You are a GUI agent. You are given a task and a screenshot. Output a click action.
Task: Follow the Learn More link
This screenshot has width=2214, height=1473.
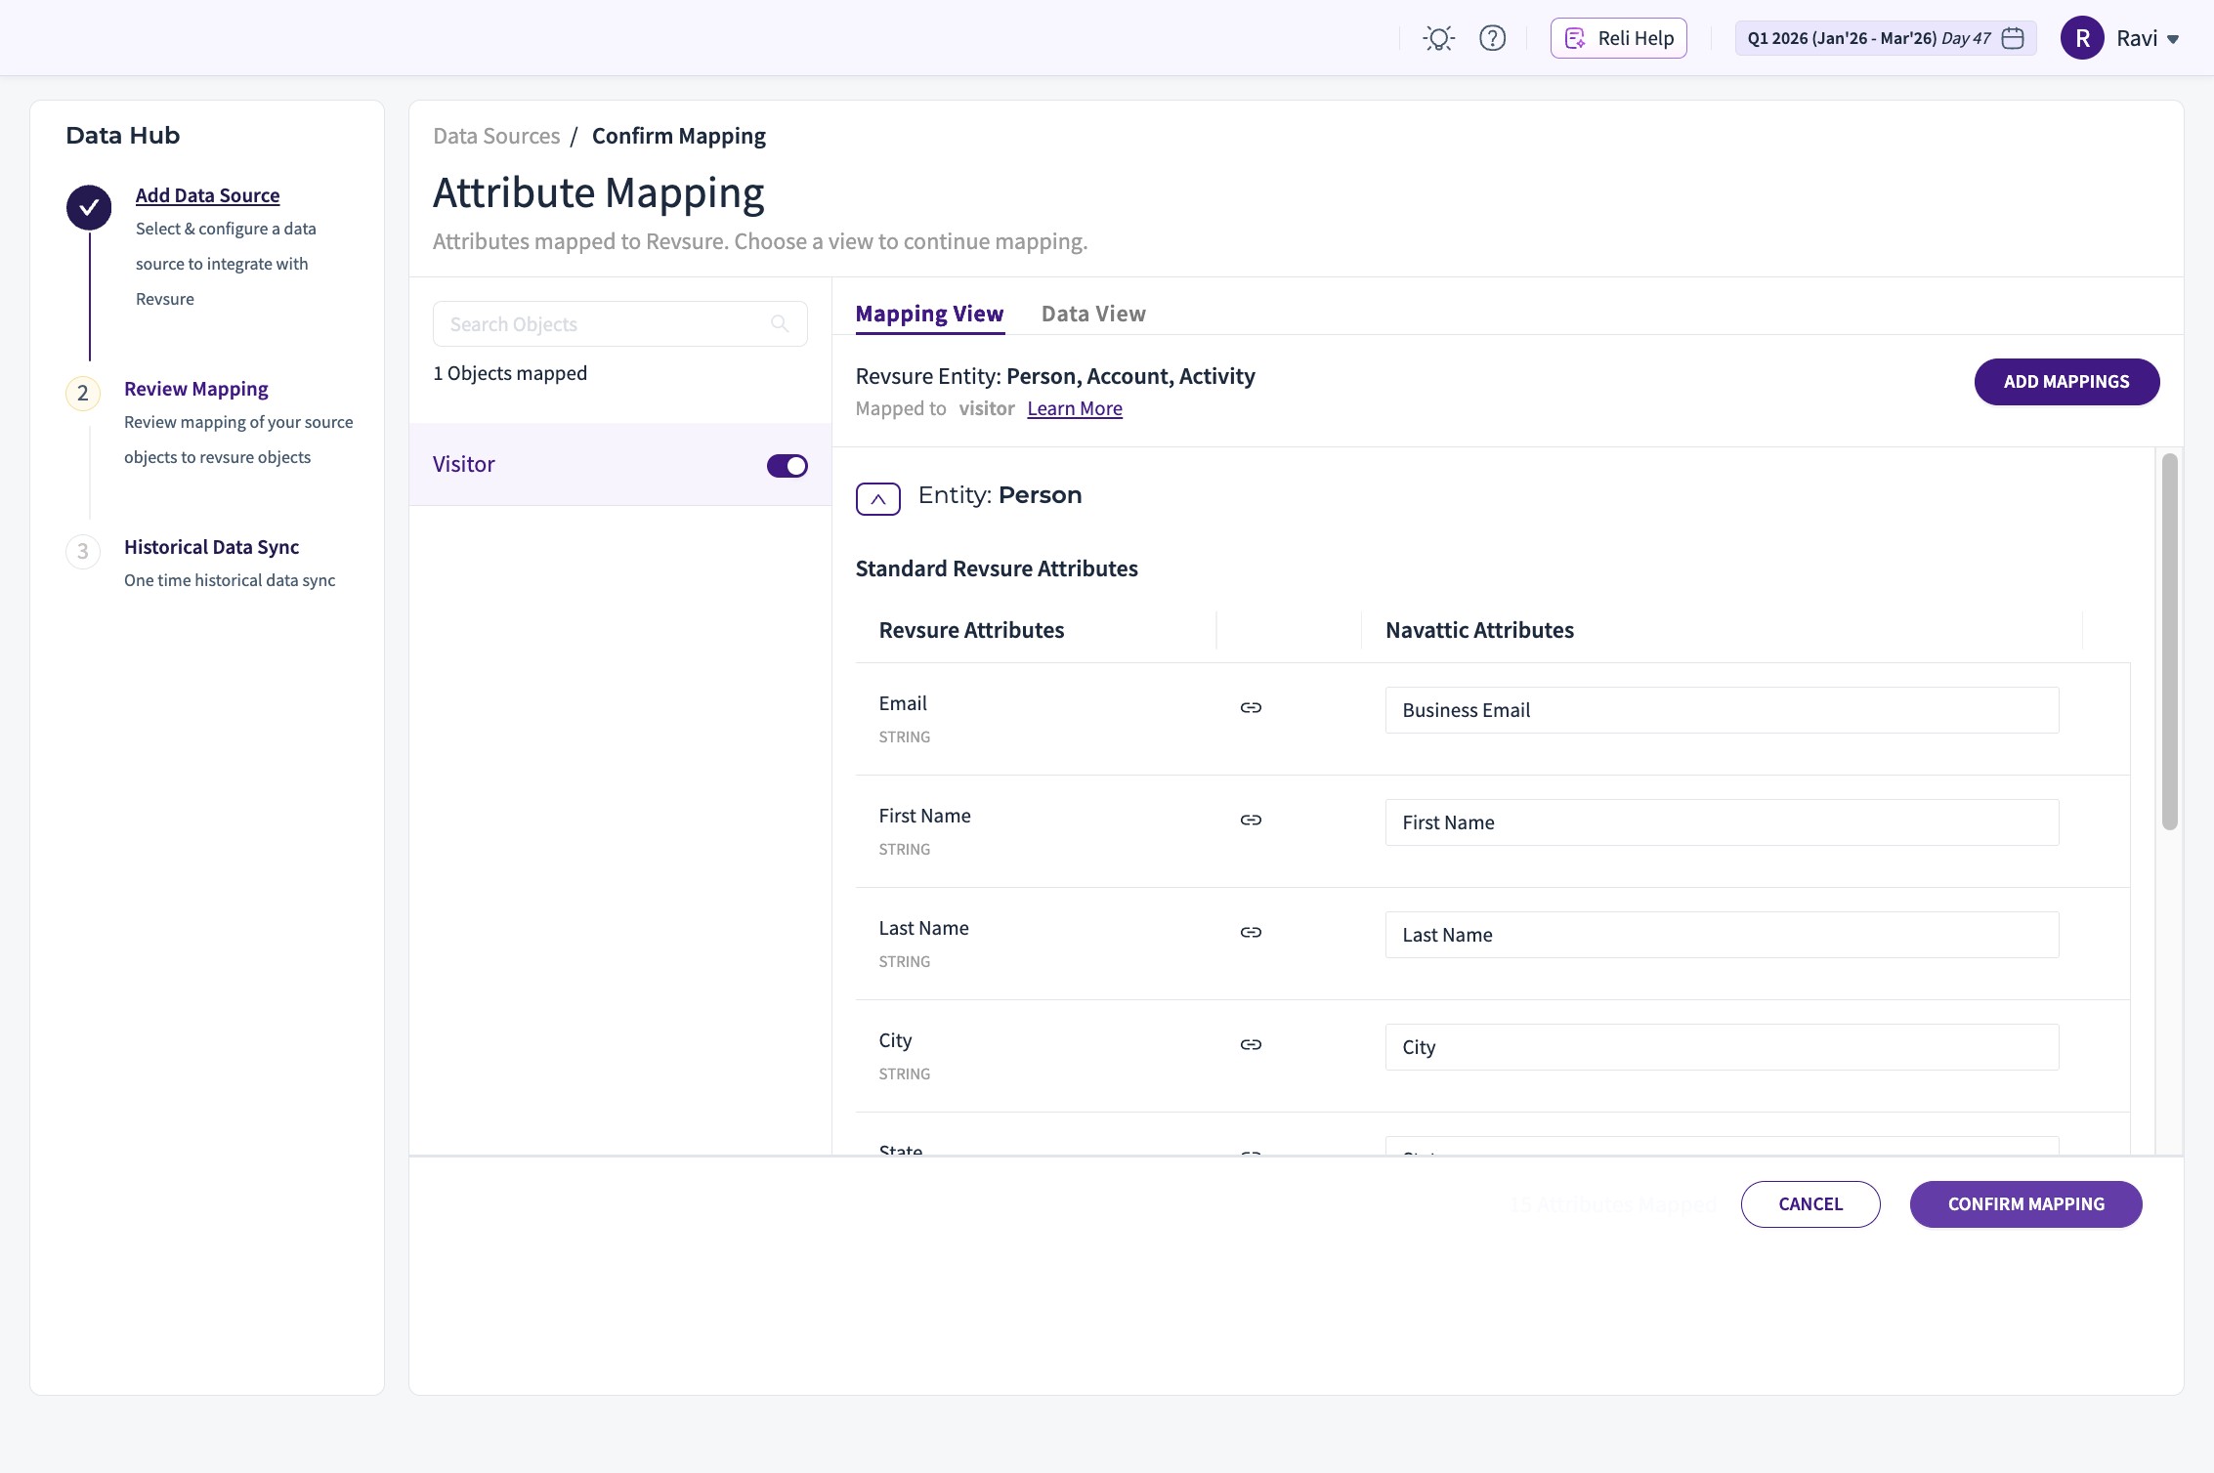[x=1074, y=408]
